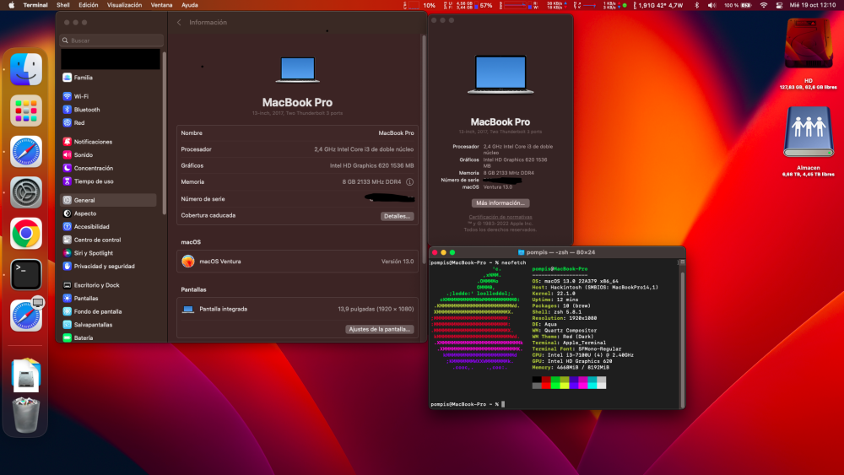Click Detalles button for Cobertura caducada
This screenshot has height=475, width=844.
[398, 216]
